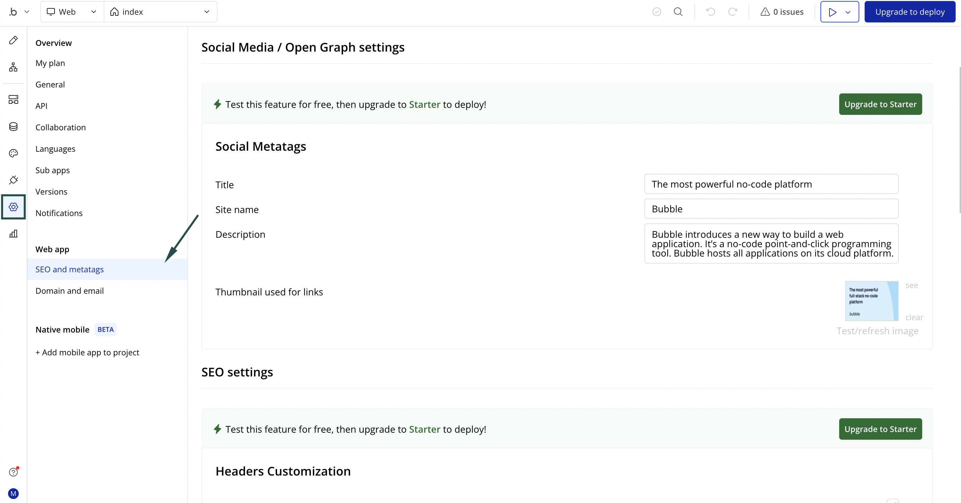Click the SEO settings heading
This screenshot has width=961, height=503.
[x=237, y=372]
